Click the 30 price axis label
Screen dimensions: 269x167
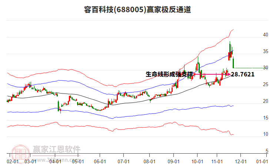(266, 68)
